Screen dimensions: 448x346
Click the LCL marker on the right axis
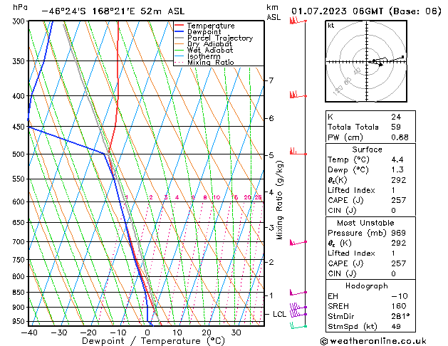(x=279, y=314)
